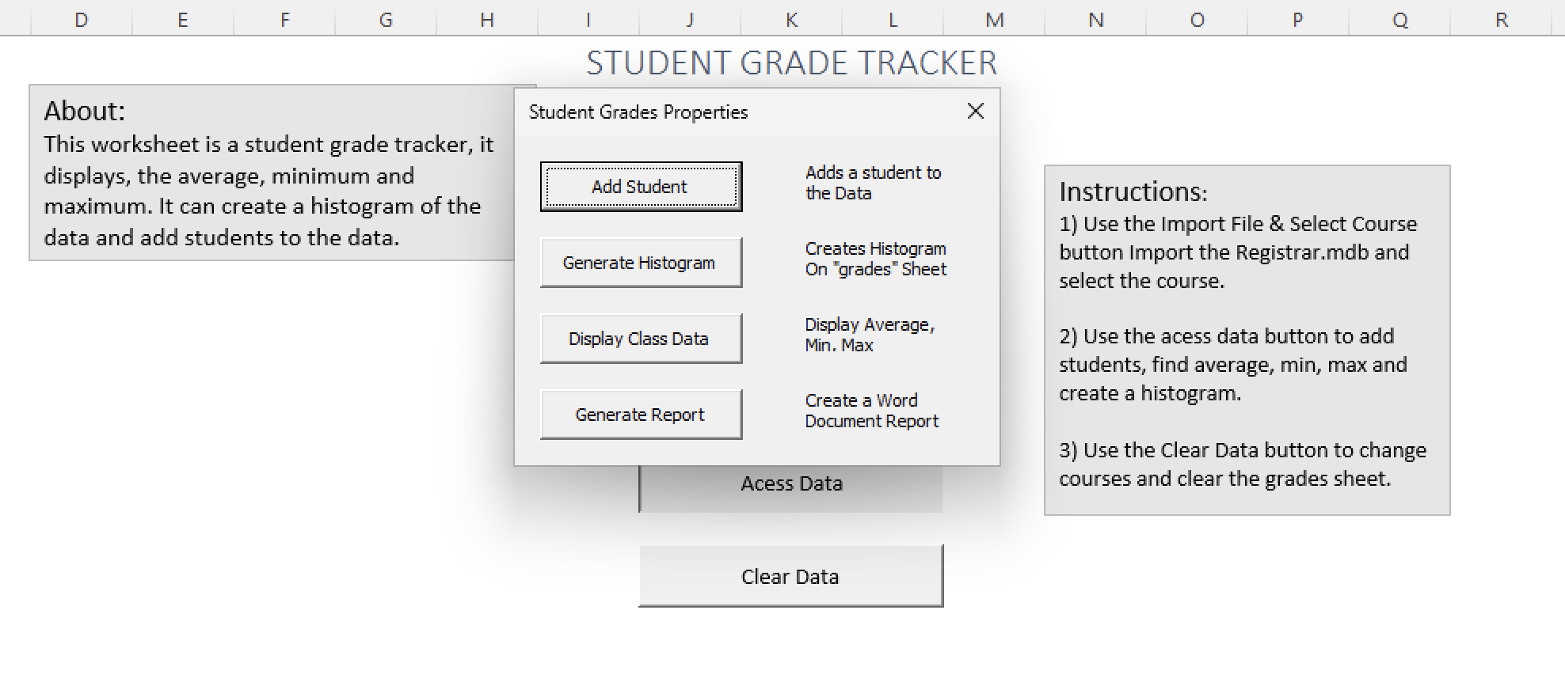Select column G header

click(386, 20)
